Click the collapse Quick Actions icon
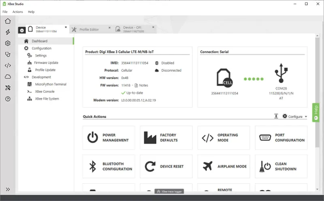Viewport: 324px width, 201px height. click(276, 116)
